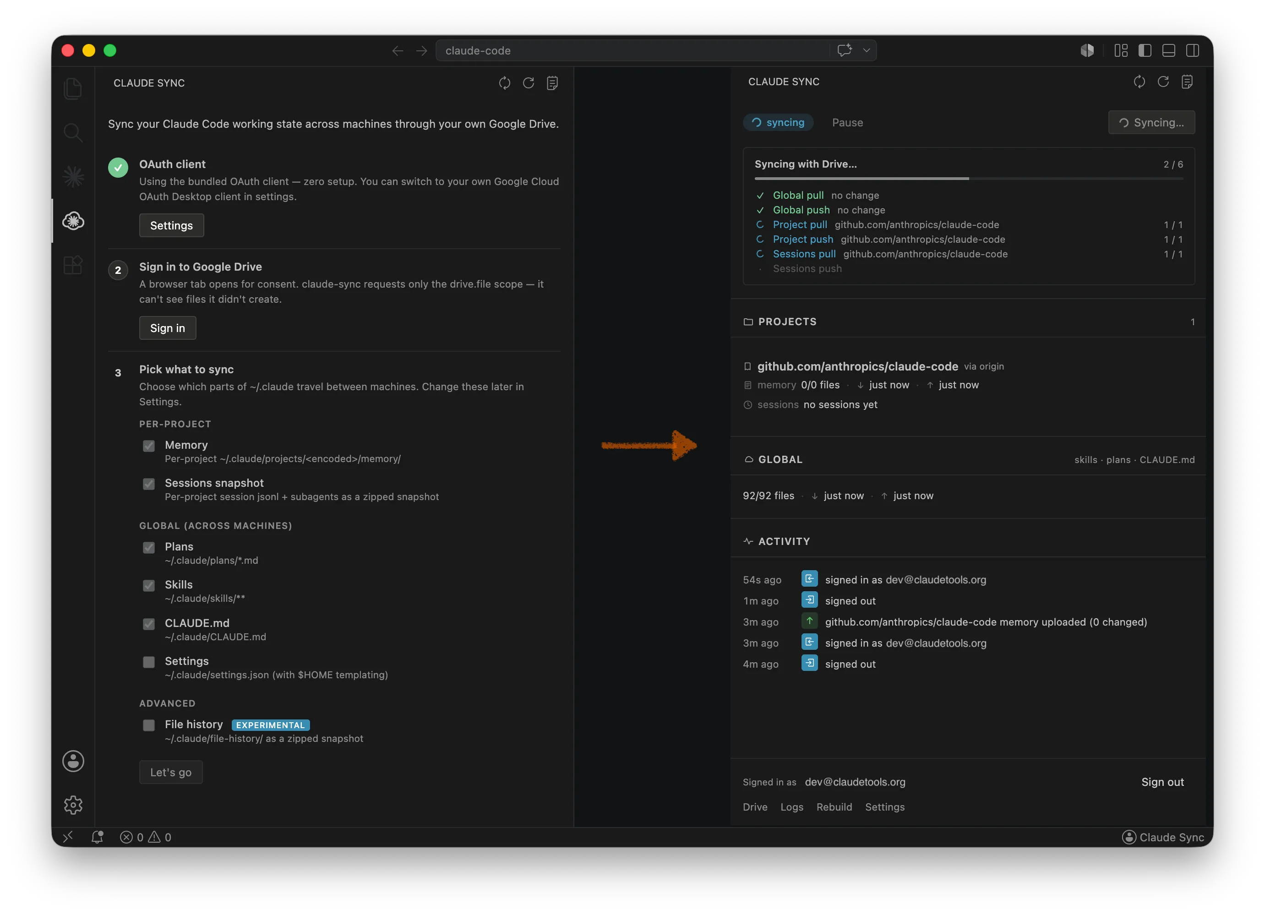Image resolution: width=1265 pixels, height=915 pixels.
Task: Click the Sign in button for Google Drive
Action: (167, 328)
